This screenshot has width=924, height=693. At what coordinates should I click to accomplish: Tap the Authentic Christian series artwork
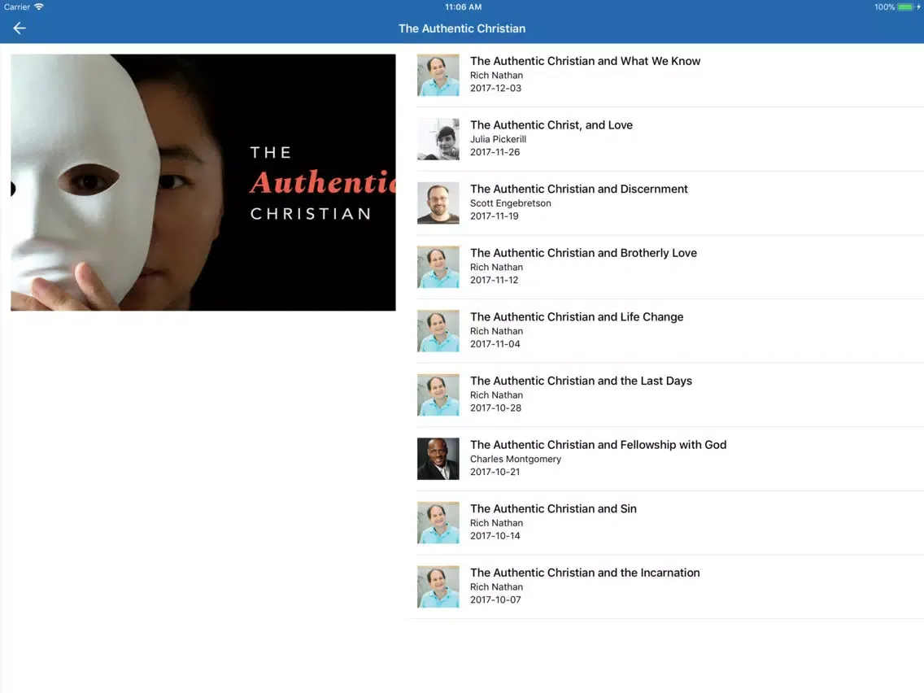point(202,182)
